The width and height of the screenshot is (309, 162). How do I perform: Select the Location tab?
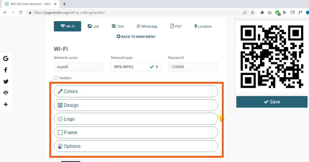click(x=203, y=26)
